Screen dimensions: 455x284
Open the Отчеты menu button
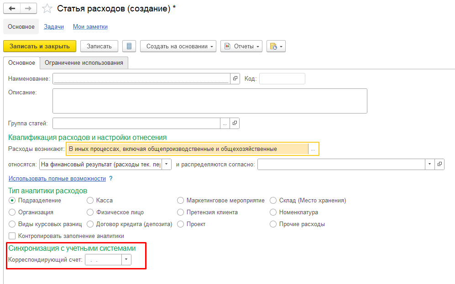click(x=241, y=46)
